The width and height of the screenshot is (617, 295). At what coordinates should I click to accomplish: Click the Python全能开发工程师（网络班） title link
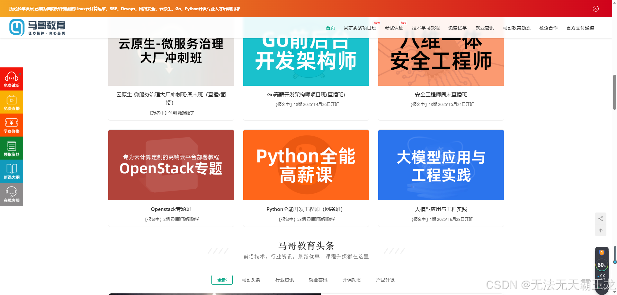click(306, 209)
